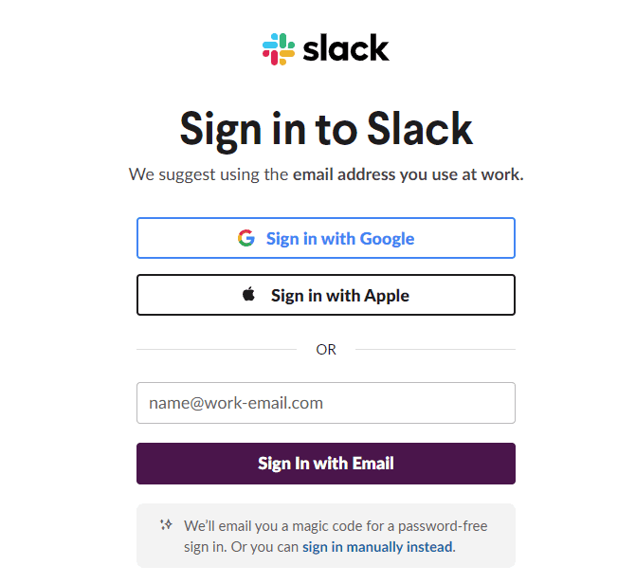
Task: Click the divider line right of OR
Action: 435,350
